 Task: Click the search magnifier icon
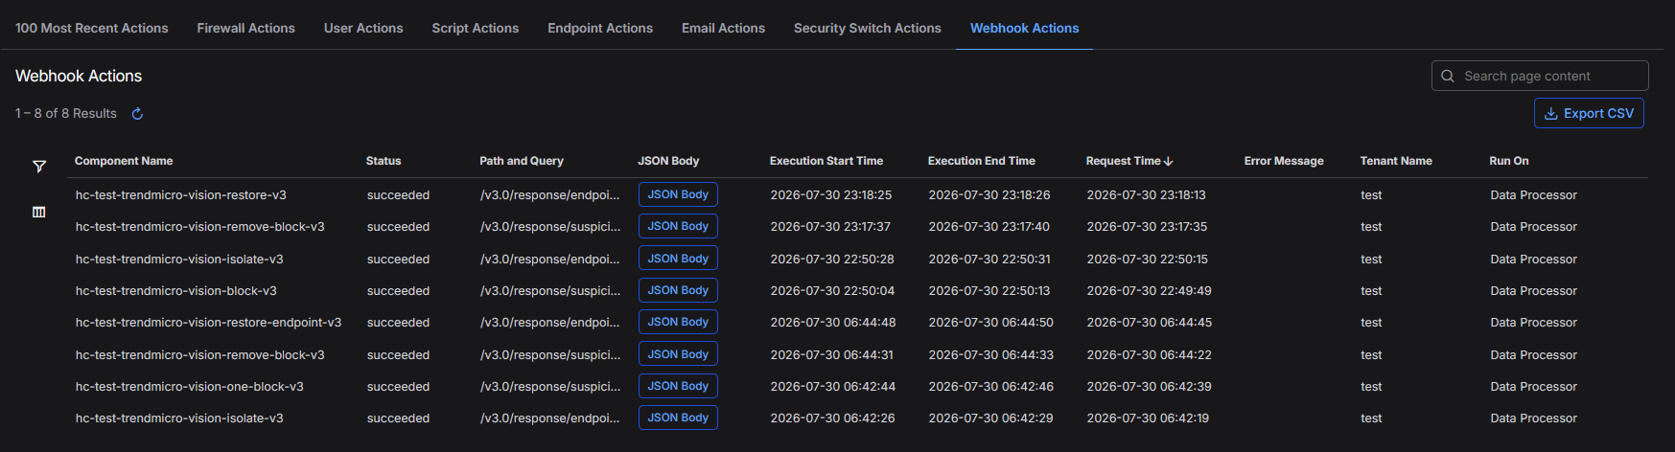click(x=1448, y=76)
